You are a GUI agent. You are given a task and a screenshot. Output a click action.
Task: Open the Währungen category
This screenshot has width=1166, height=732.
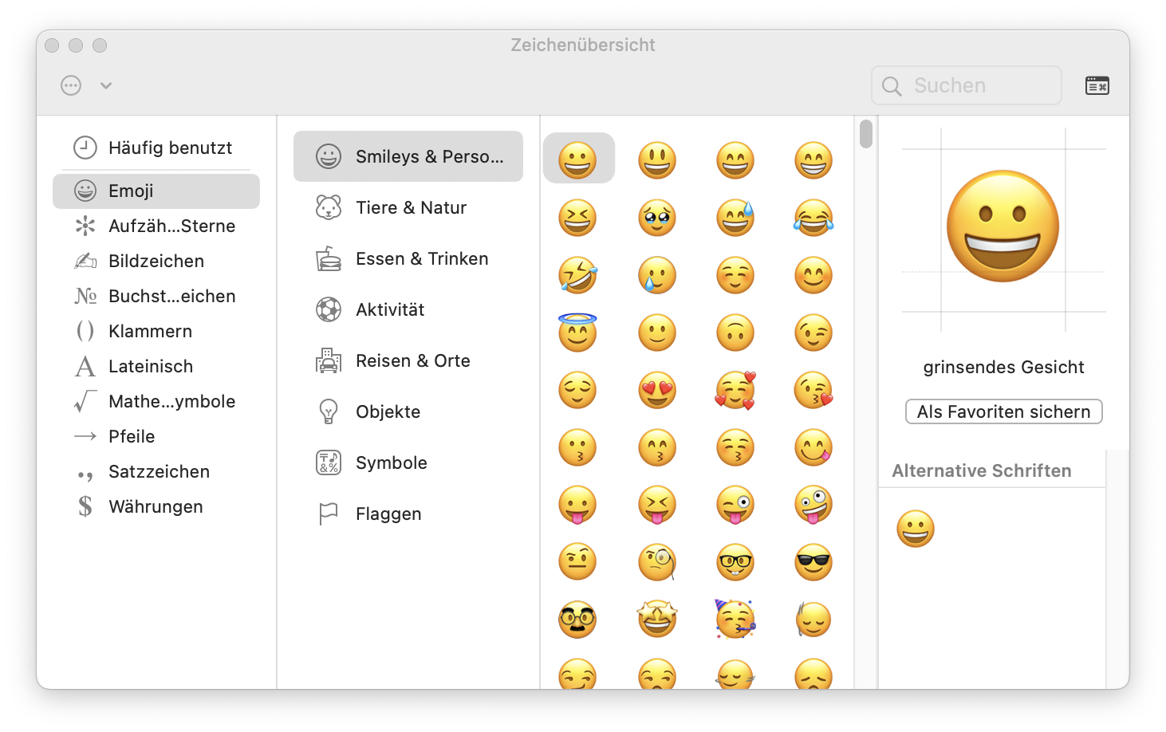point(156,506)
